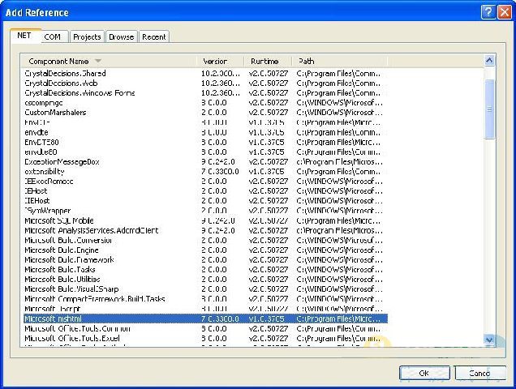Select the Browse tab

coord(122,36)
